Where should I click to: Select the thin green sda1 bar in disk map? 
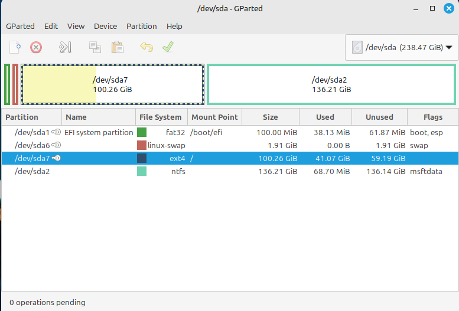(x=7, y=84)
